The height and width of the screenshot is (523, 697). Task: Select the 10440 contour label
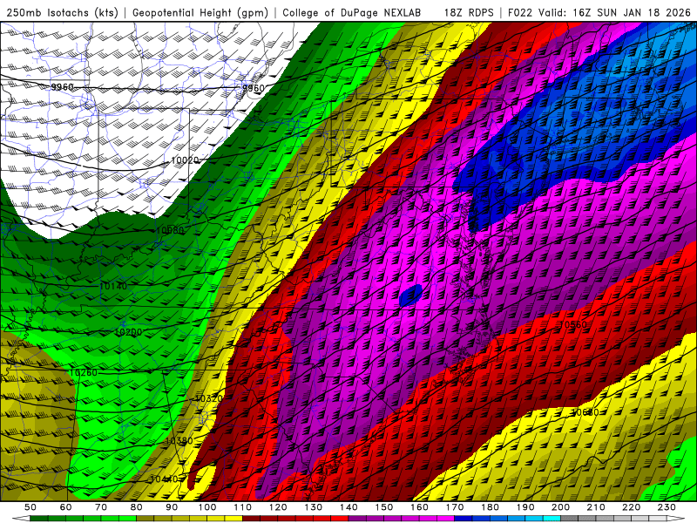coord(164,479)
